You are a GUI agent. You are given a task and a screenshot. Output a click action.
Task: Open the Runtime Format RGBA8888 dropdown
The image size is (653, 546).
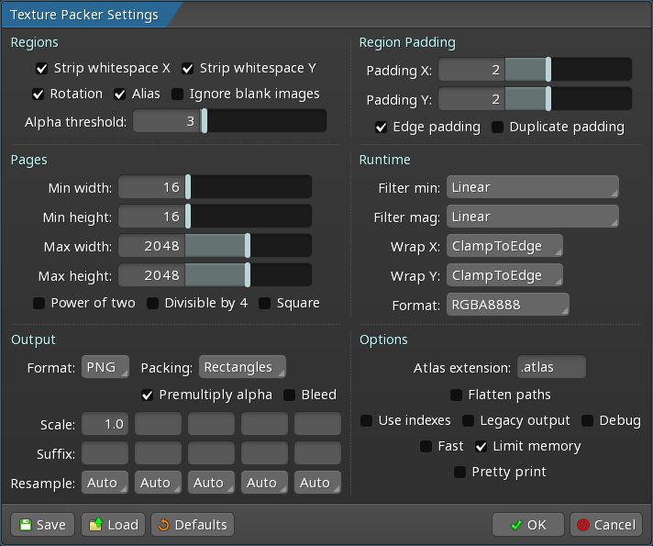coord(507,305)
